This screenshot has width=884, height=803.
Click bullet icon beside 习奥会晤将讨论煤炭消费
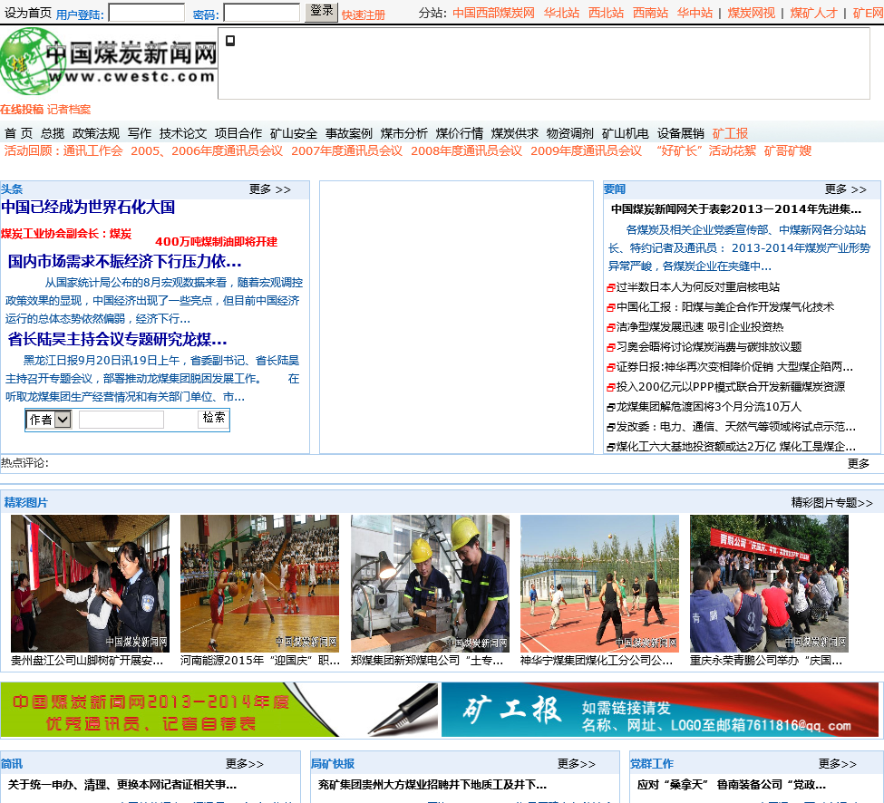click(x=610, y=348)
